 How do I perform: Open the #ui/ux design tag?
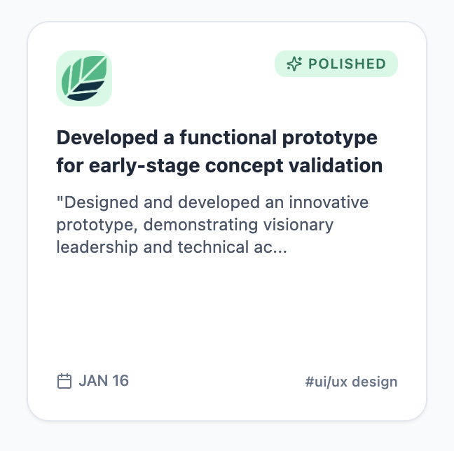click(x=351, y=382)
